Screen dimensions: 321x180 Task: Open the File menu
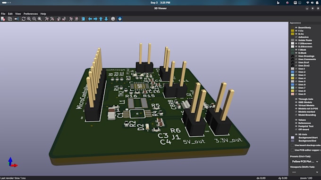click(x=3, y=14)
